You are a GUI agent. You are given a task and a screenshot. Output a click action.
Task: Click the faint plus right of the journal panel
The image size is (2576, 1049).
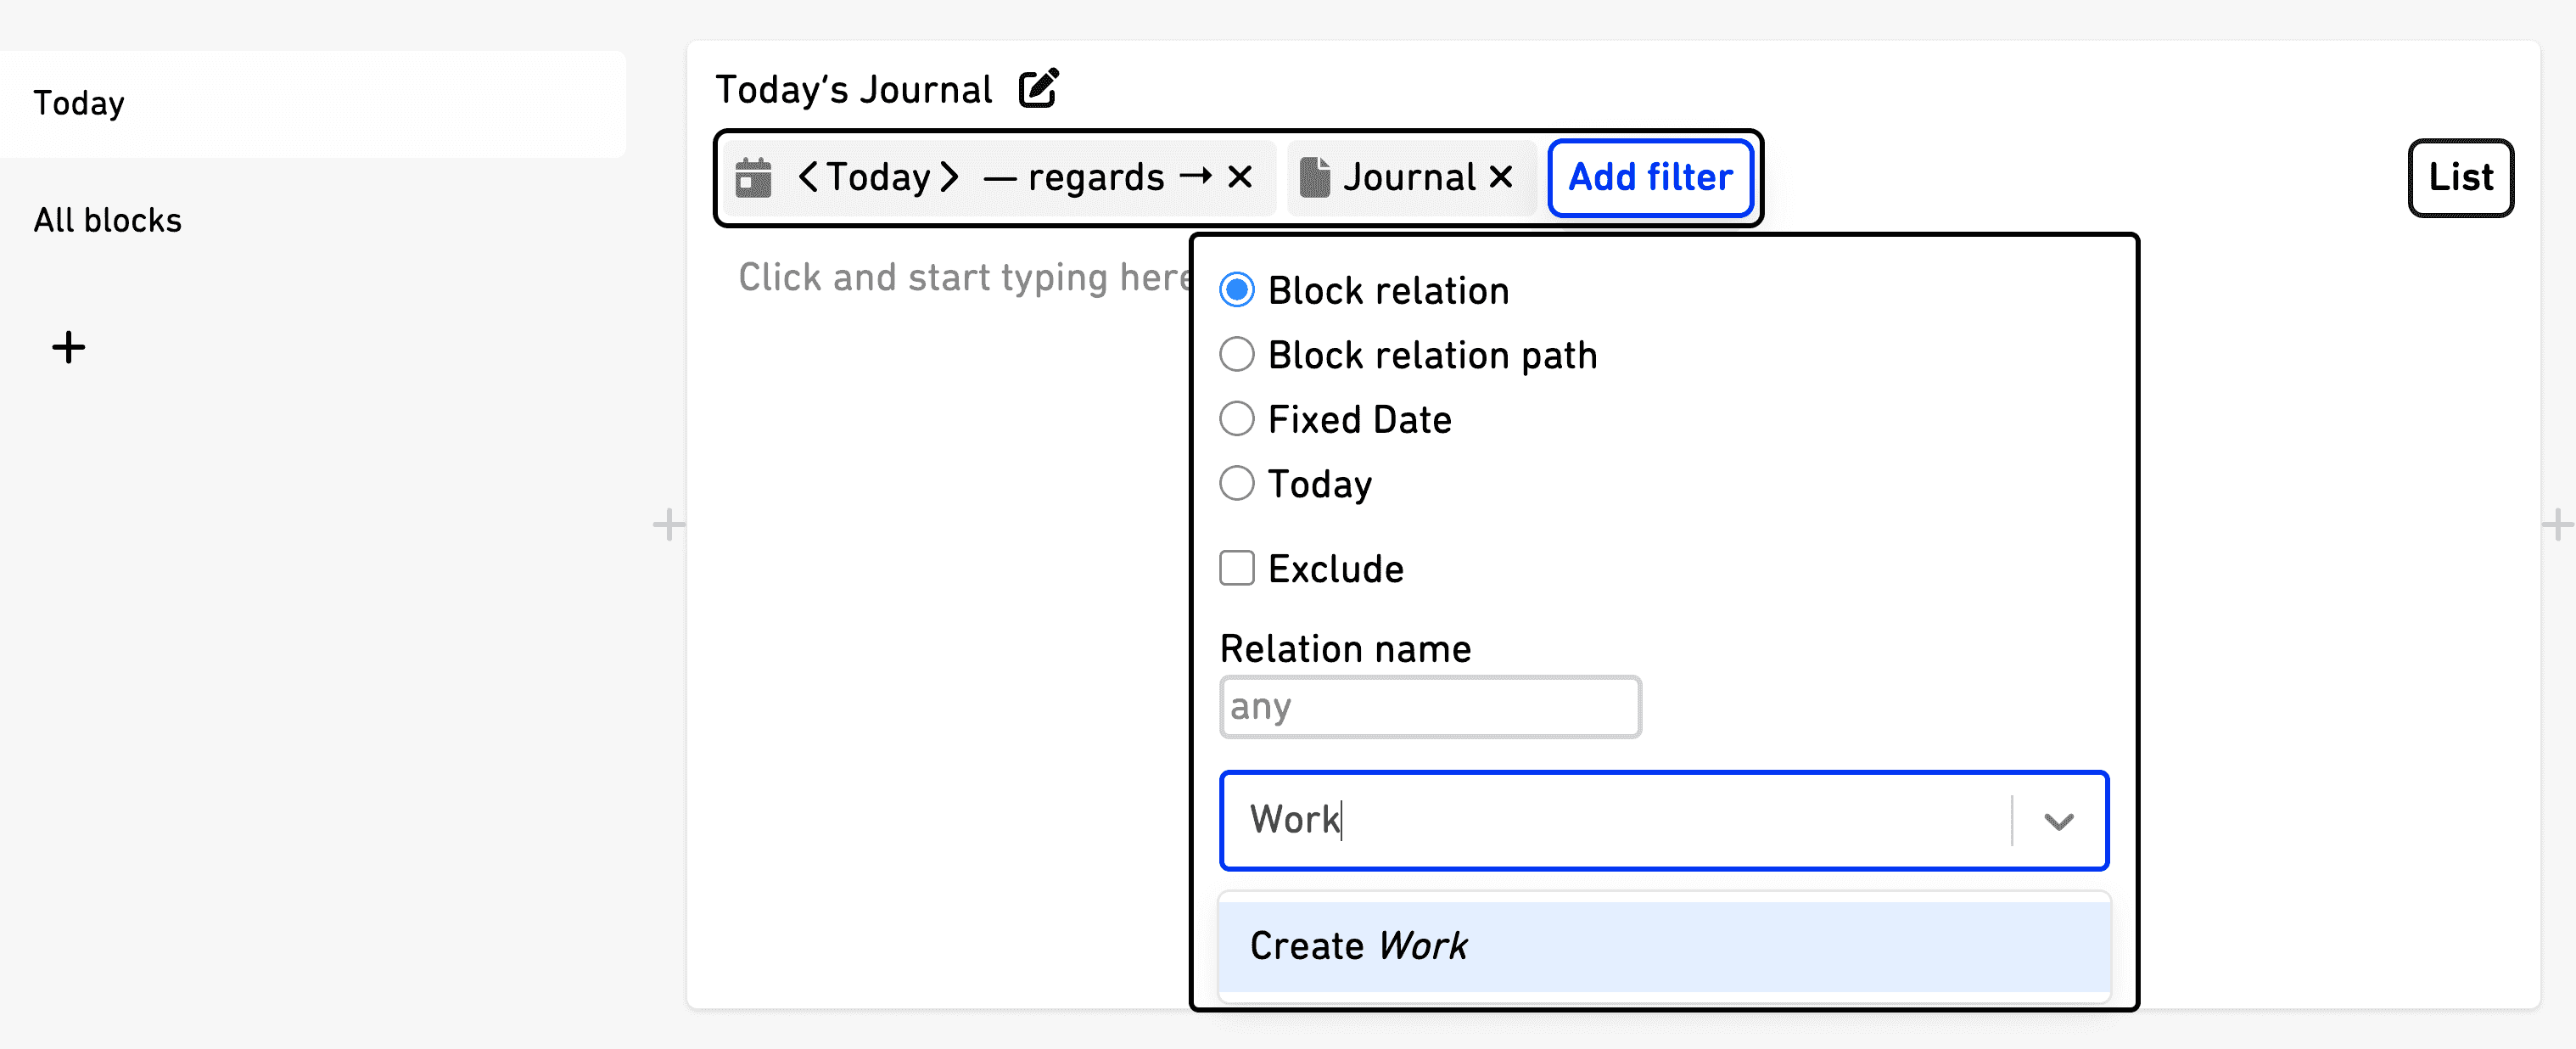pyautogui.click(x=2557, y=524)
